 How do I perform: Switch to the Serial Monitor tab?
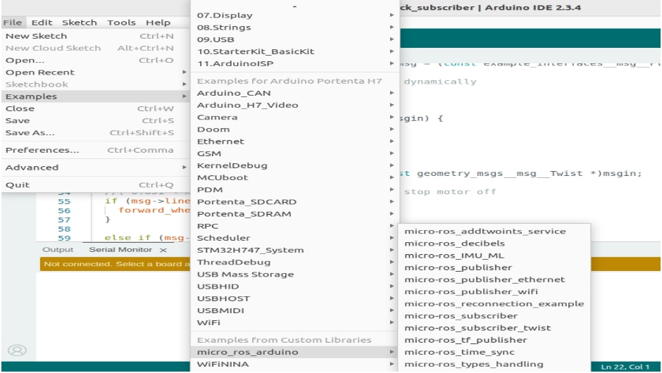120,250
